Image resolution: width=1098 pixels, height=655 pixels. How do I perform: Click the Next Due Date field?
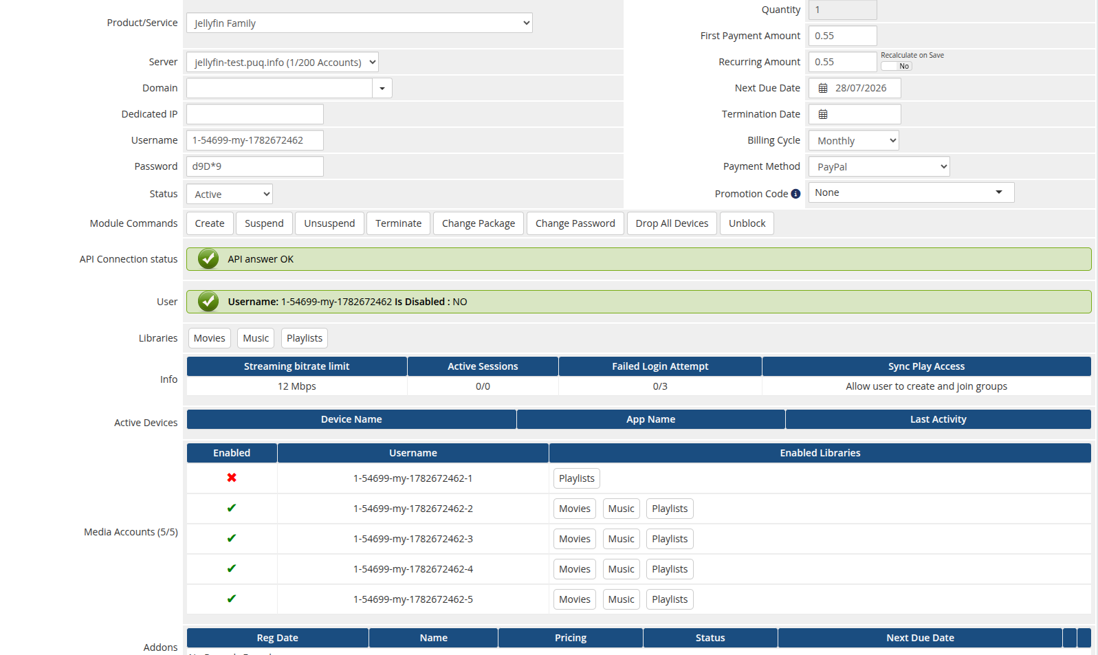click(x=855, y=88)
